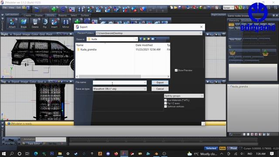The width and height of the screenshot is (279, 157).
Task: Click the up-one-level folder icon in Export dialog
Action: [x=145, y=39]
